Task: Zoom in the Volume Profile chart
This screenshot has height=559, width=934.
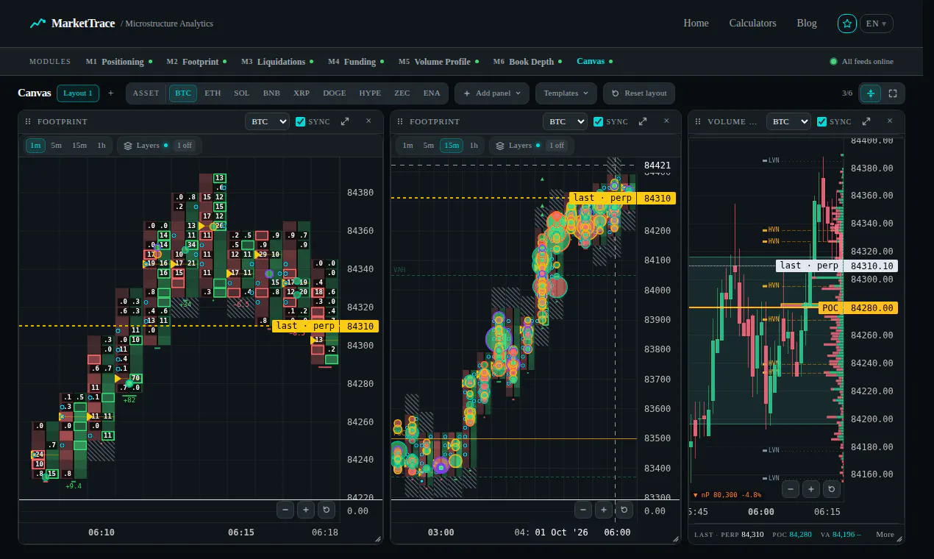Action: click(x=810, y=488)
